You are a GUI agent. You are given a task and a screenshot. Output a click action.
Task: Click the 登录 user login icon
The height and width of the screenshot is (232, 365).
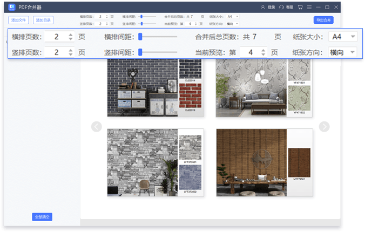[x=263, y=8]
